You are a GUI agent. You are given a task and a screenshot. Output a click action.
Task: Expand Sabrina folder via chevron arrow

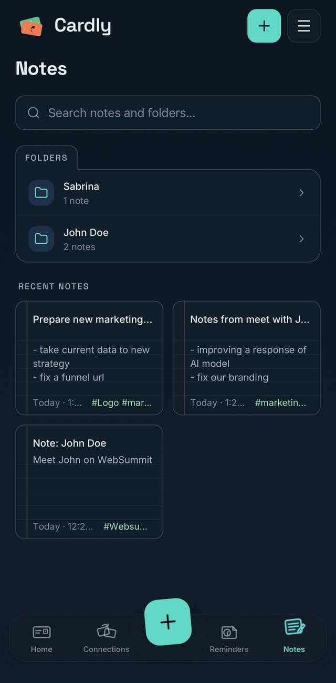(301, 193)
